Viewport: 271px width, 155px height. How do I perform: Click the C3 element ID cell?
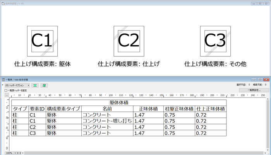[37, 133]
